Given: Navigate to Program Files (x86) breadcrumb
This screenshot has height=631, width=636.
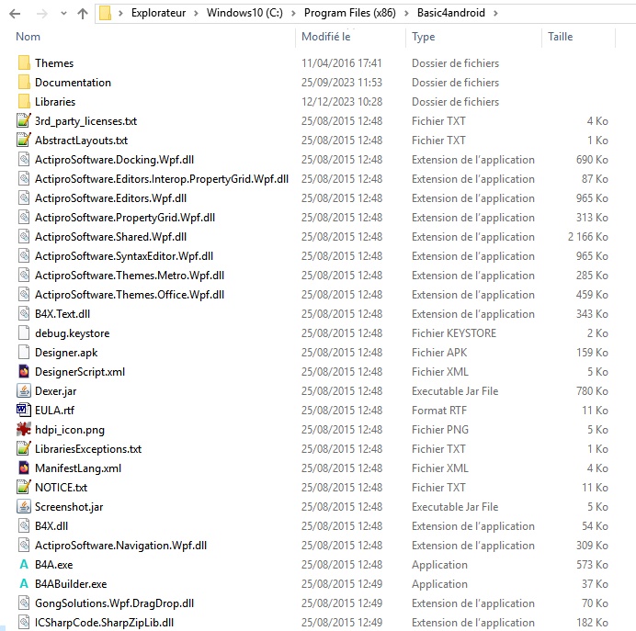Looking at the screenshot, I should tap(349, 13).
